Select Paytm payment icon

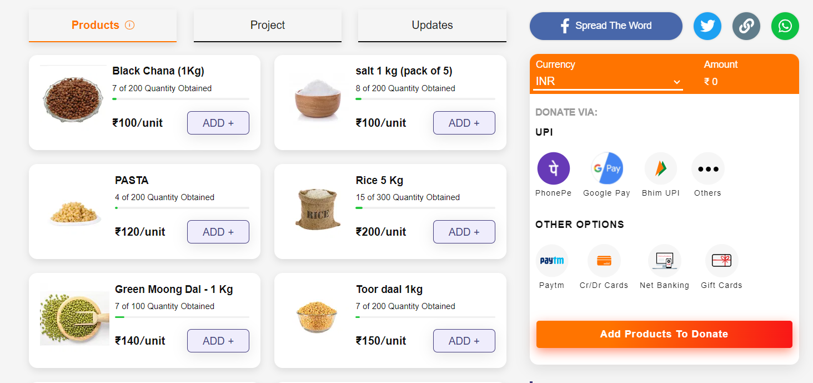click(552, 261)
